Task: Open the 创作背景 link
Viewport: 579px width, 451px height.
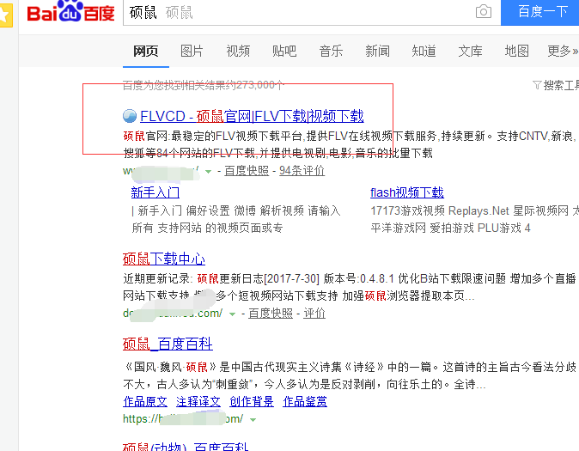Action: point(252,401)
